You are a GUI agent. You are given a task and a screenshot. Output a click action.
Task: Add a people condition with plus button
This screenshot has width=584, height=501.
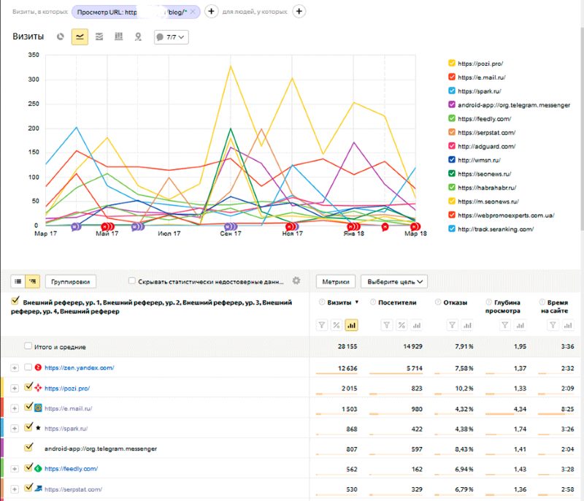coord(299,12)
